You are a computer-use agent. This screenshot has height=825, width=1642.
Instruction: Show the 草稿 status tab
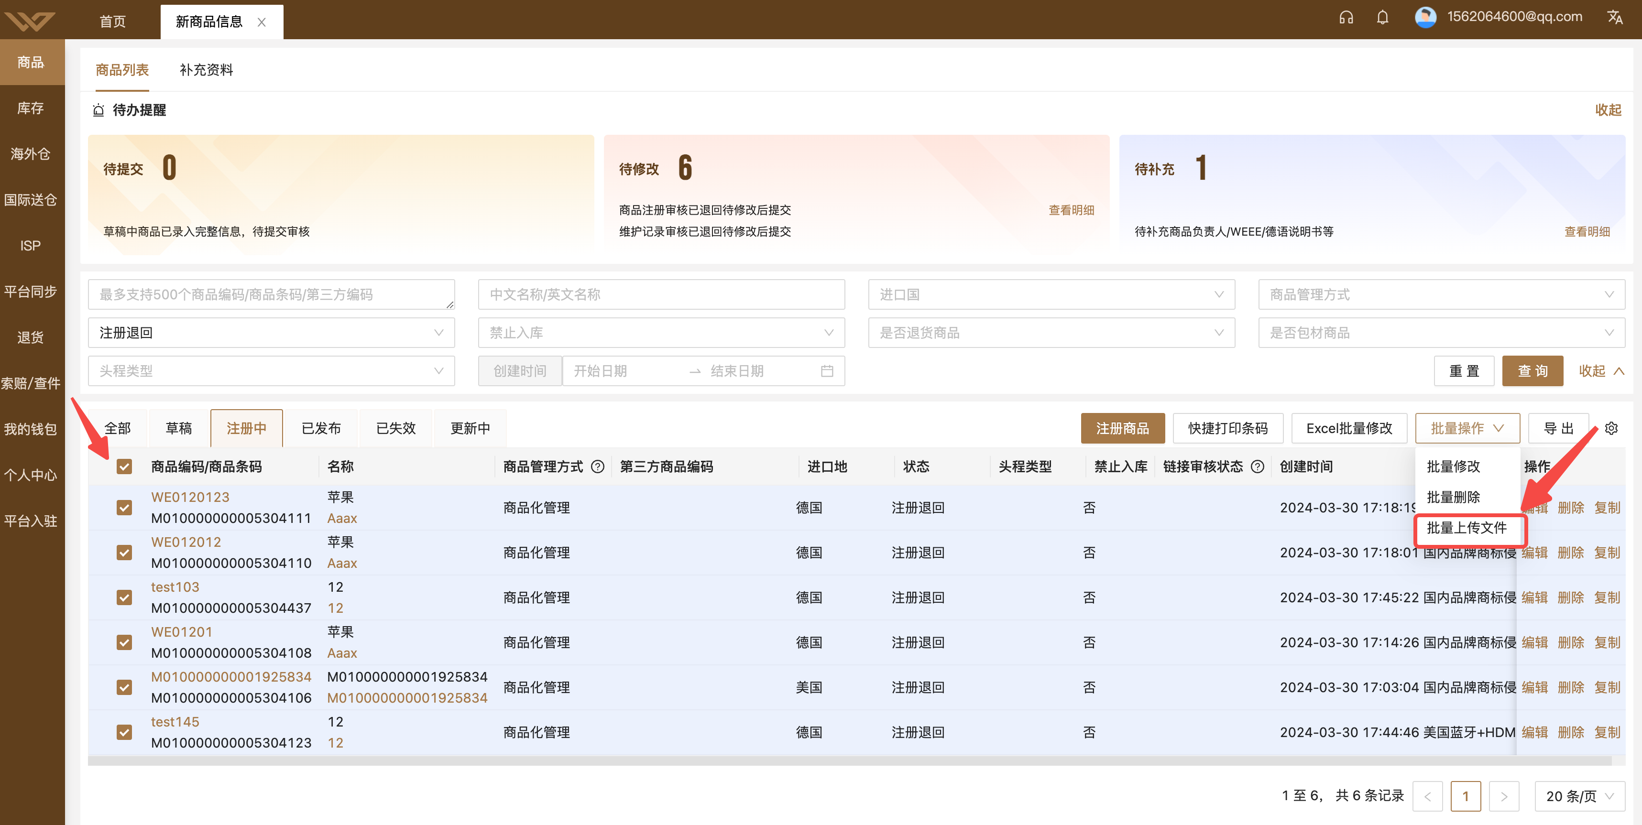[178, 428]
